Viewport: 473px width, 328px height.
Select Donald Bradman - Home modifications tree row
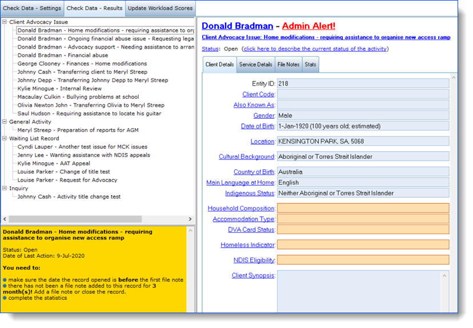pos(105,30)
